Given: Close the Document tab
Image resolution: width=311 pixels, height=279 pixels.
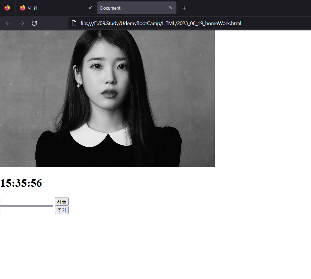Looking at the screenshot, I should click(171, 8).
